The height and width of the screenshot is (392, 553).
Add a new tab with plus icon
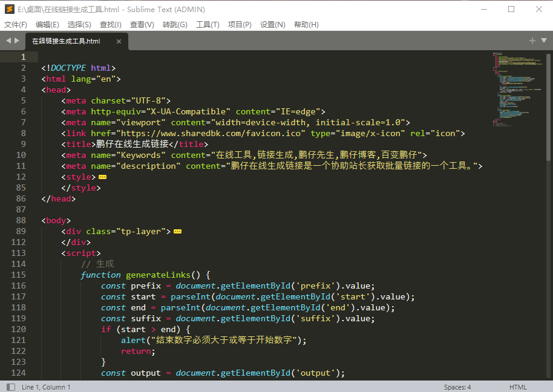click(532, 41)
